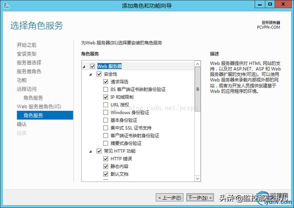Go to the 安装类型 step
The image size is (294, 208).
(x=27, y=54)
